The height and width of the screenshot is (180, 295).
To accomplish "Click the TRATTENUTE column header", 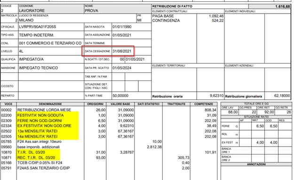I will [176, 104].
